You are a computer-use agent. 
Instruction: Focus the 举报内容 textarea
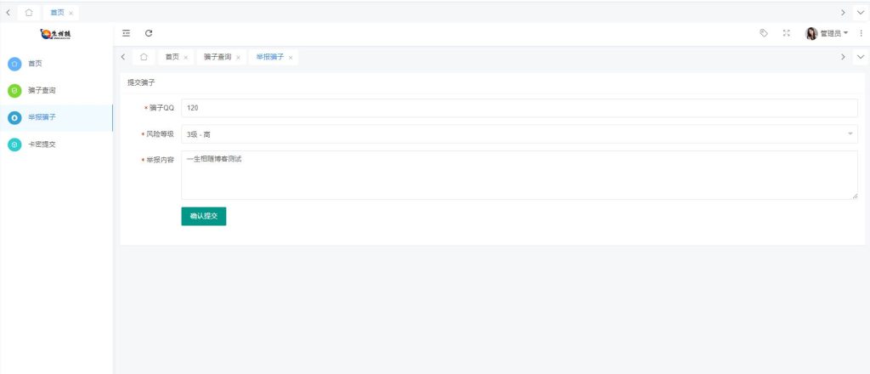(x=519, y=175)
